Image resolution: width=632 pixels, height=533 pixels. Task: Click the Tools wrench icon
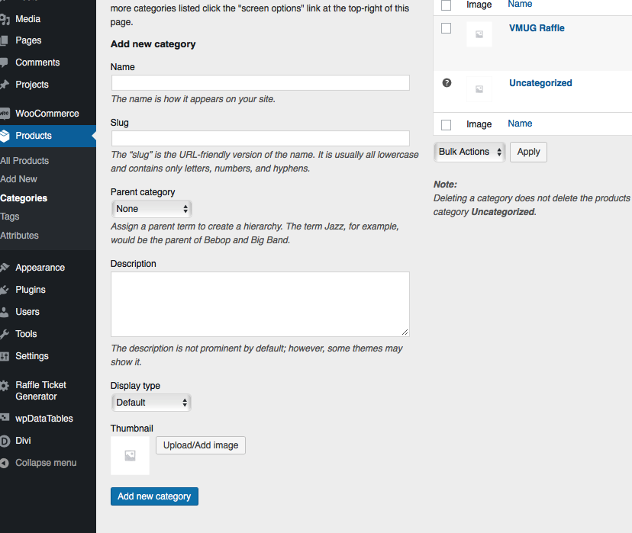click(5, 334)
